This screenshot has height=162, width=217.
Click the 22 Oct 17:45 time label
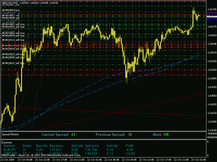click(164, 160)
